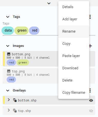Open the Details menu entry
The image size is (98, 117).
pos(74,7)
